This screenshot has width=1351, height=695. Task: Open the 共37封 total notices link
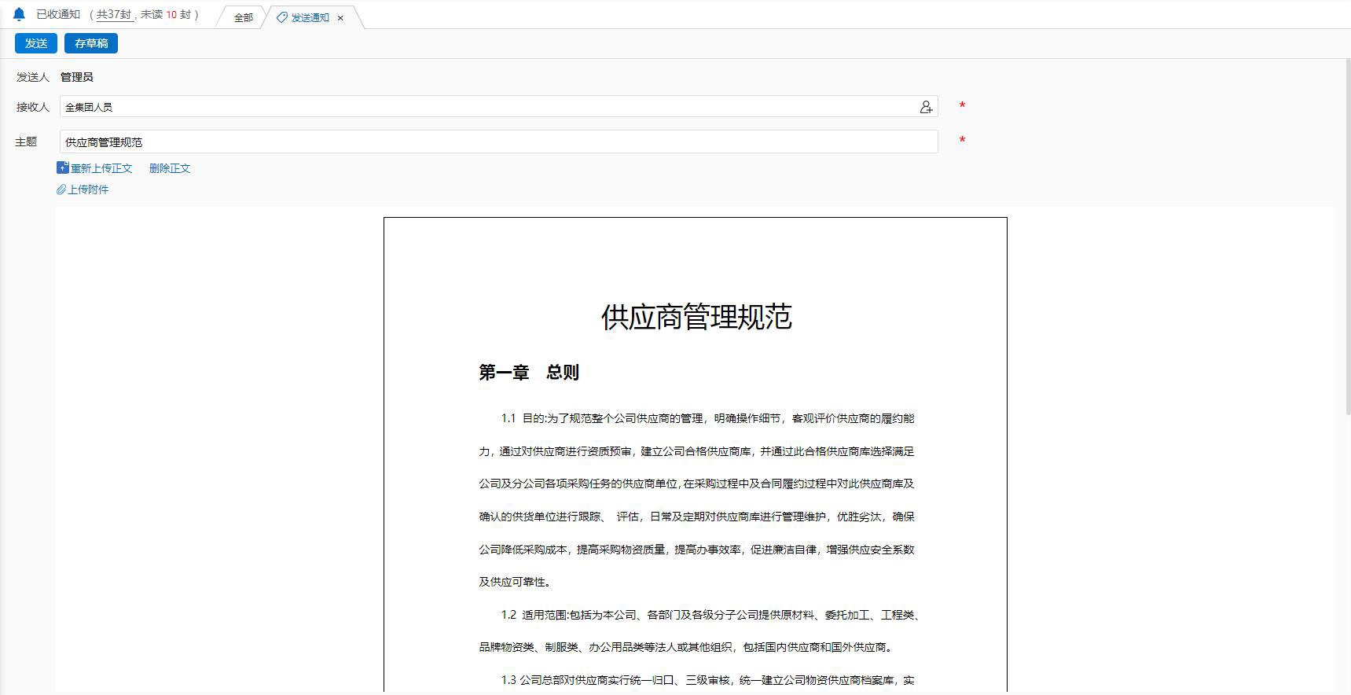[x=114, y=14]
